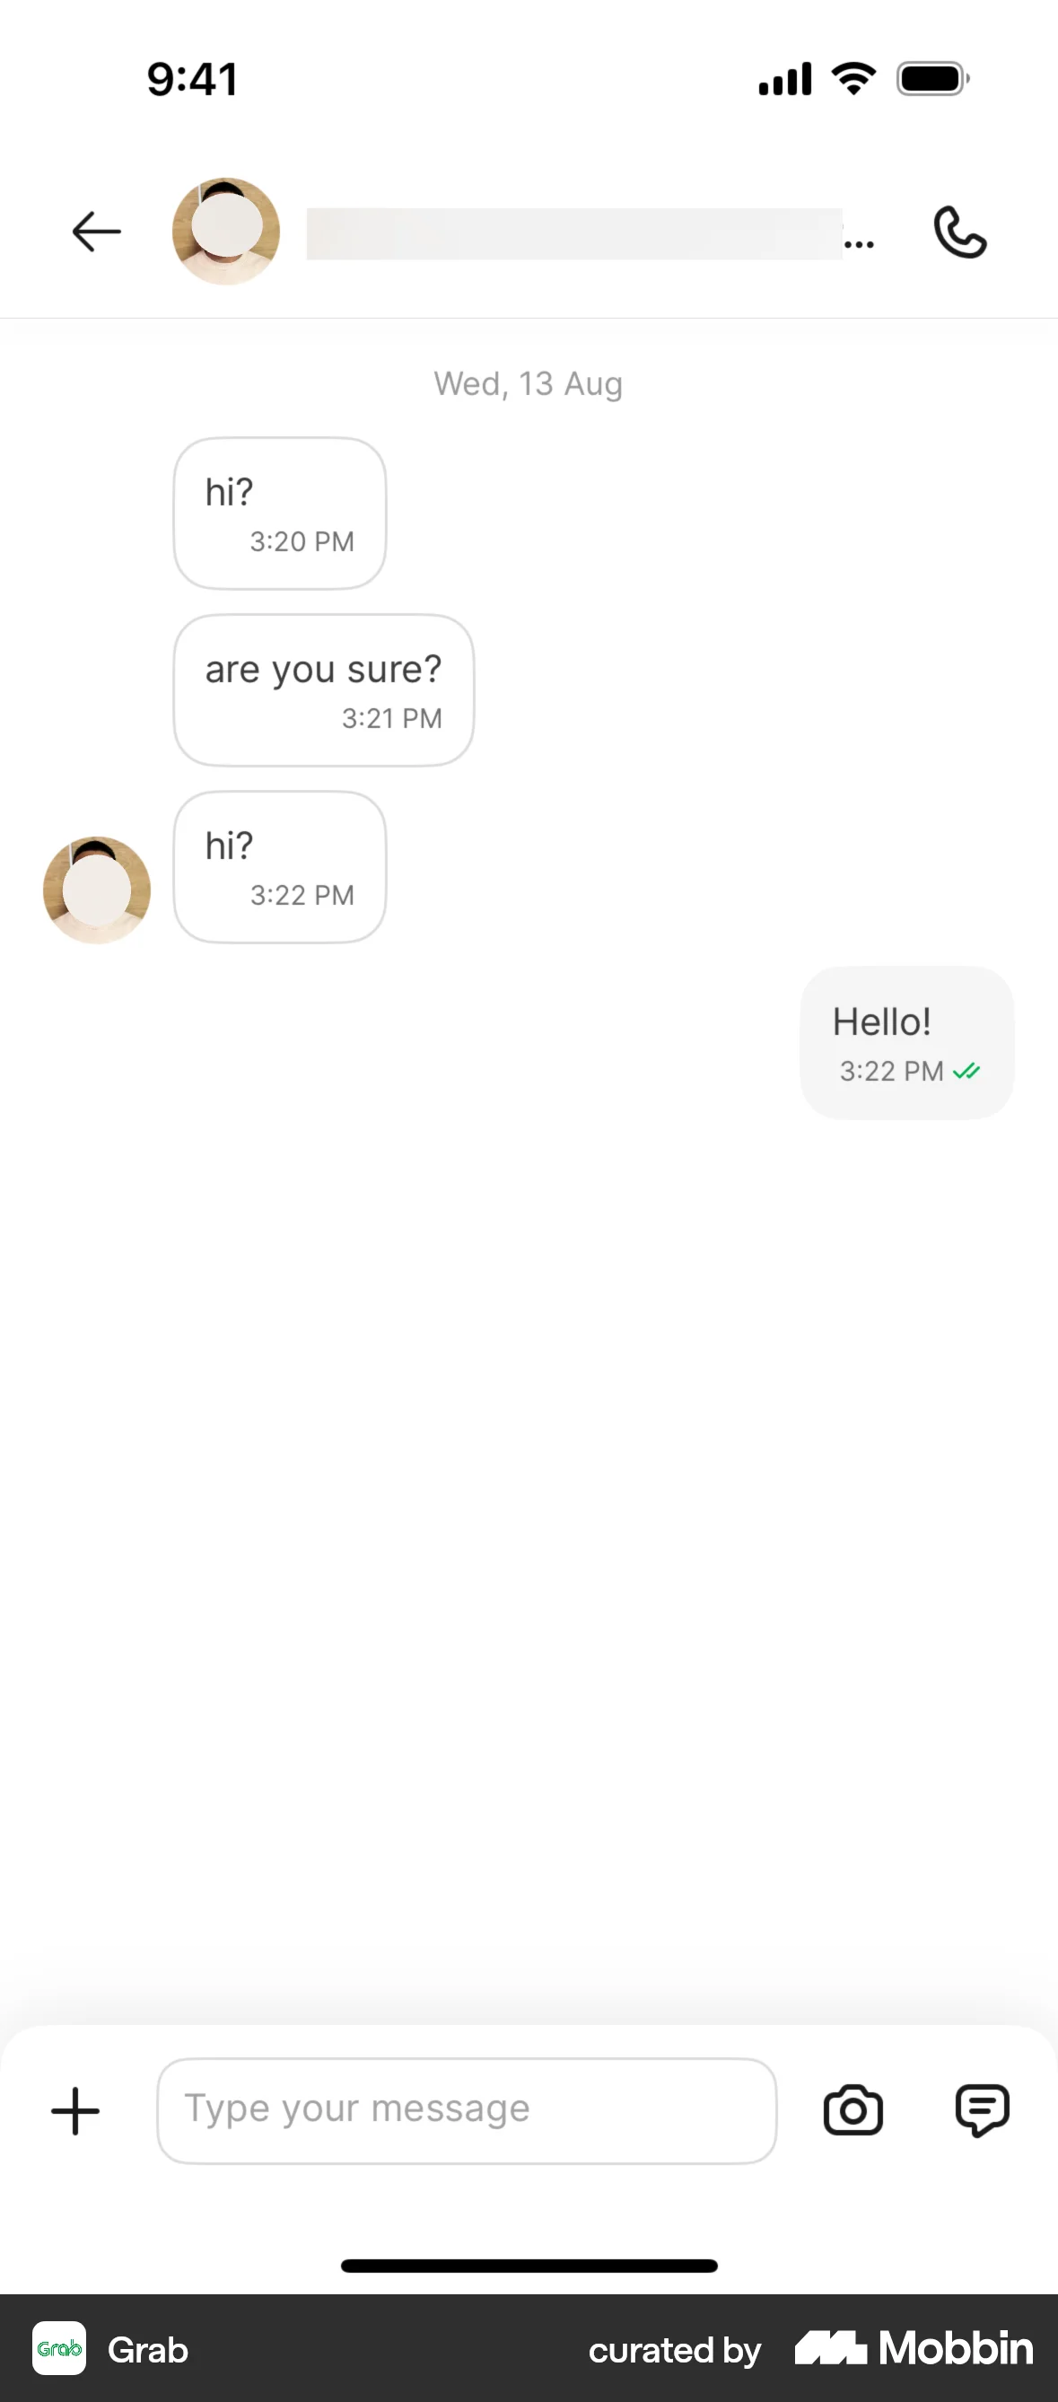Click the Grab logo in bottom banner
This screenshot has width=1058, height=2402.
59,2349
